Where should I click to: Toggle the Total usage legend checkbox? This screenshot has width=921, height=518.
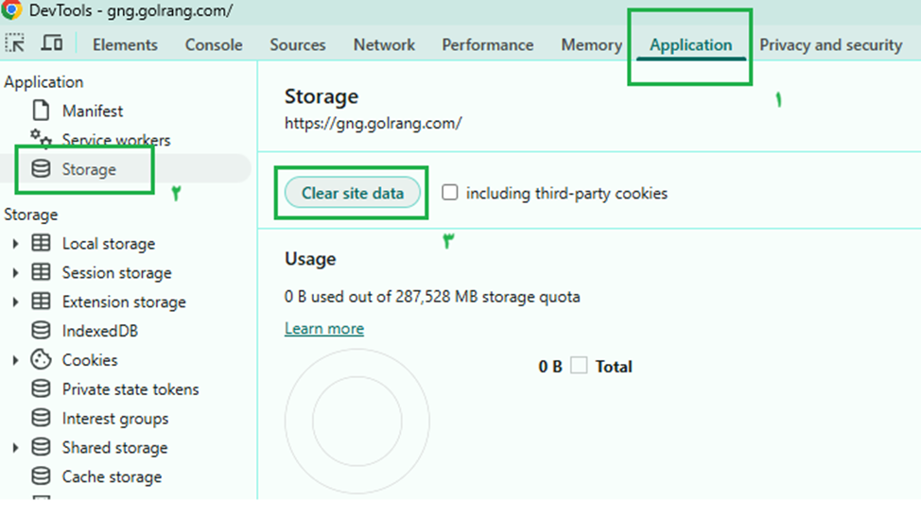tap(579, 366)
